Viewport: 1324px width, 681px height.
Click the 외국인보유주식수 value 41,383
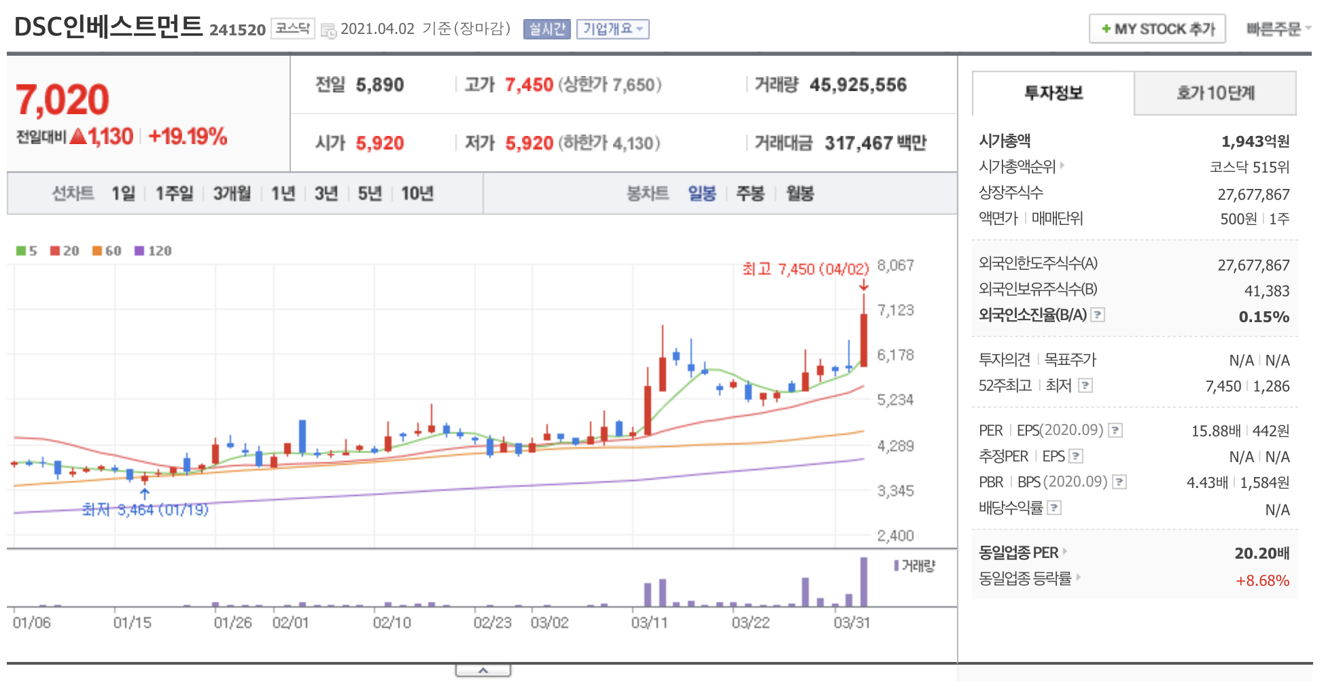tap(1267, 291)
